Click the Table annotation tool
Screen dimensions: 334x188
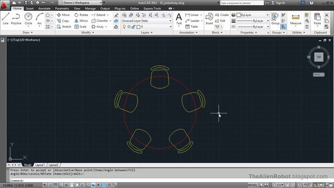(192, 27)
